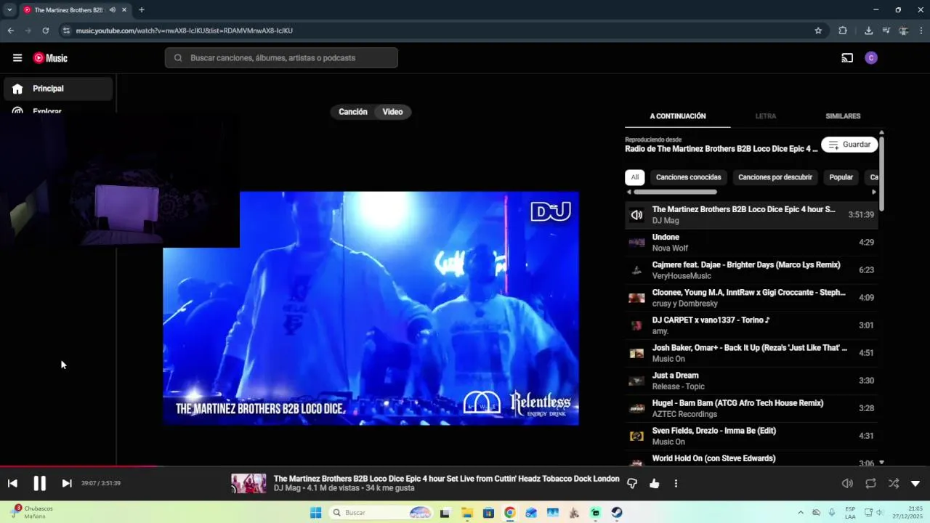Open File Explorer from taskbar
The width and height of the screenshot is (930, 523).
tap(466, 513)
